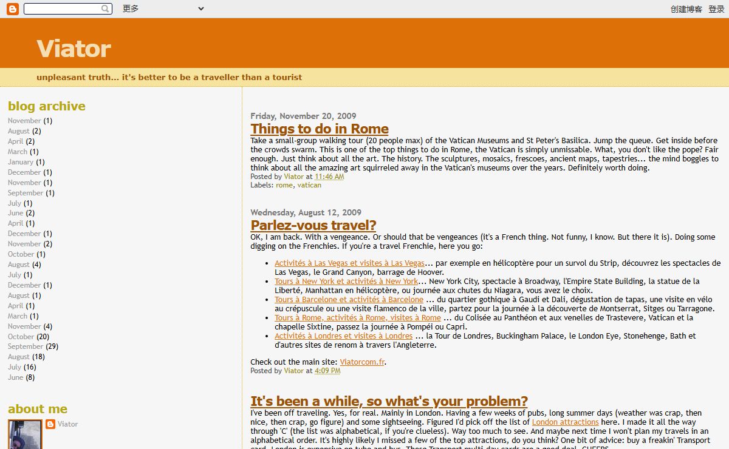Click the Blogger icon beside about me Viator
The image size is (729, 449).
coord(50,424)
